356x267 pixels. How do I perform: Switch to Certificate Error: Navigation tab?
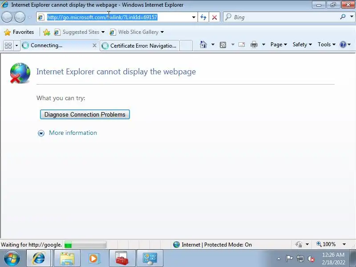(x=140, y=46)
